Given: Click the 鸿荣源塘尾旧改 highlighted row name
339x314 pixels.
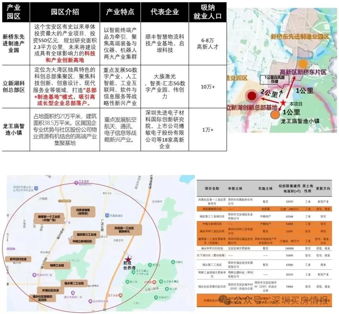Looking at the screenshot, I should 212,209.
